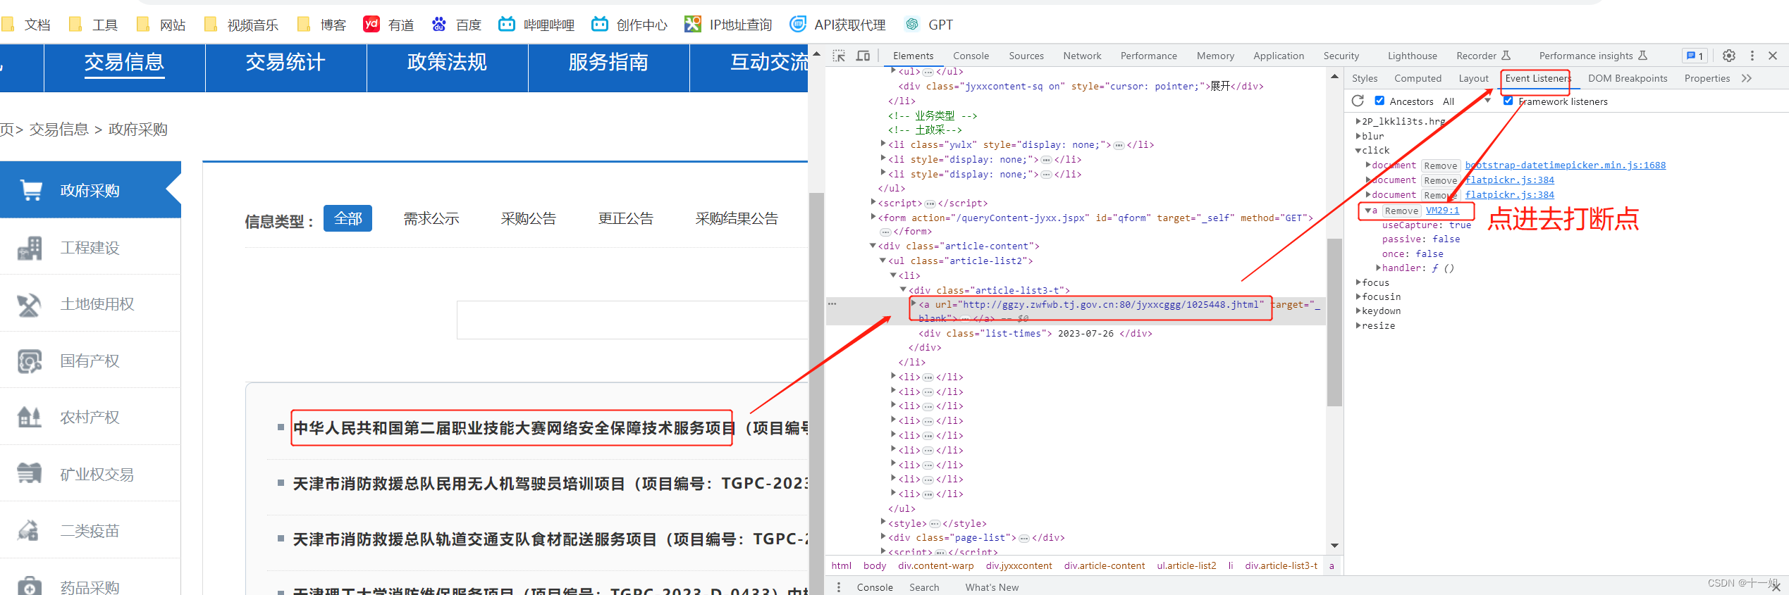The image size is (1789, 595).
Task: Expand the blur event listeners group
Action: tap(1358, 136)
